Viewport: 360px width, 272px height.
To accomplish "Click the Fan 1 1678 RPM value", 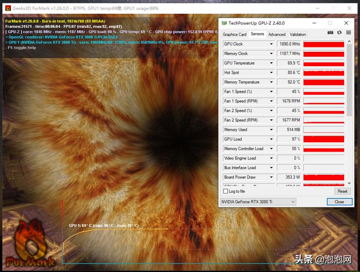I will tap(289, 101).
